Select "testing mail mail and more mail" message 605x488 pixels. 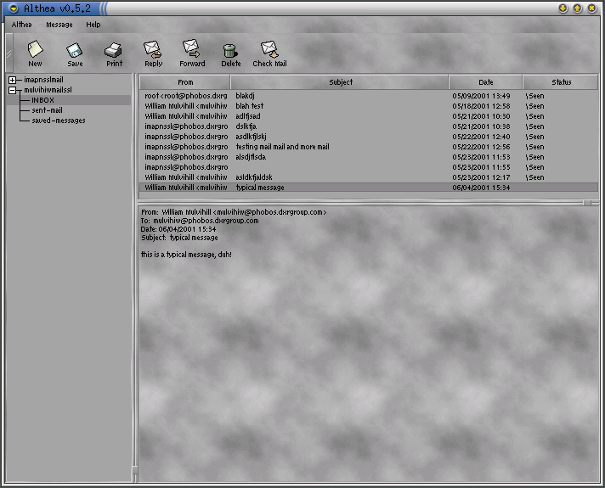pyautogui.click(x=282, y=147)
